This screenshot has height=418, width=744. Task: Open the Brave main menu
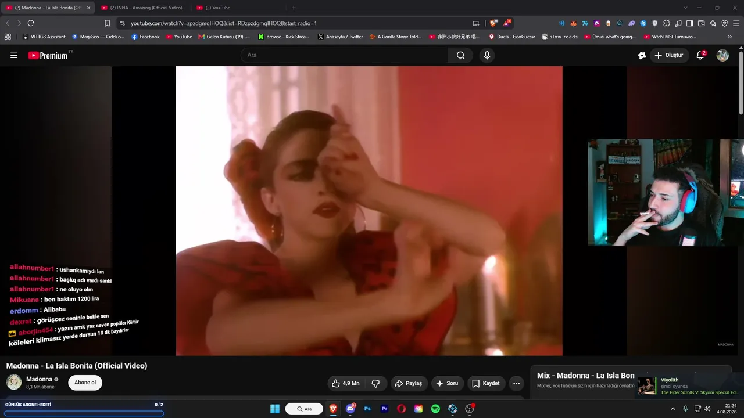tap(736, 23)
